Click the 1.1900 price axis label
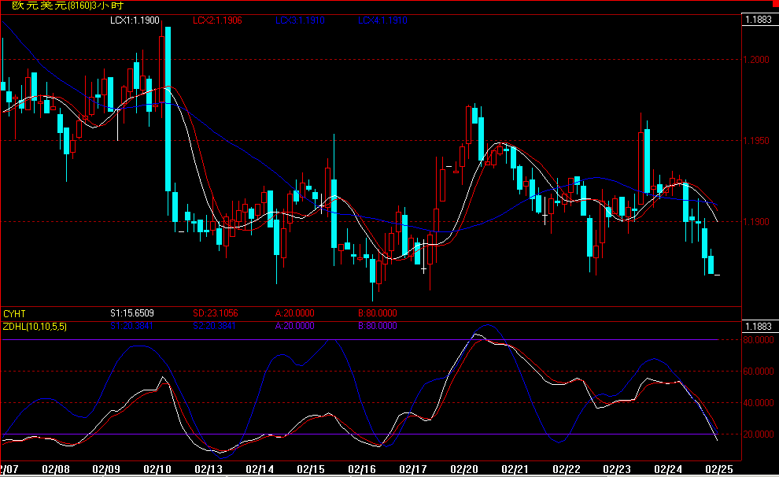 coord(756,222)
